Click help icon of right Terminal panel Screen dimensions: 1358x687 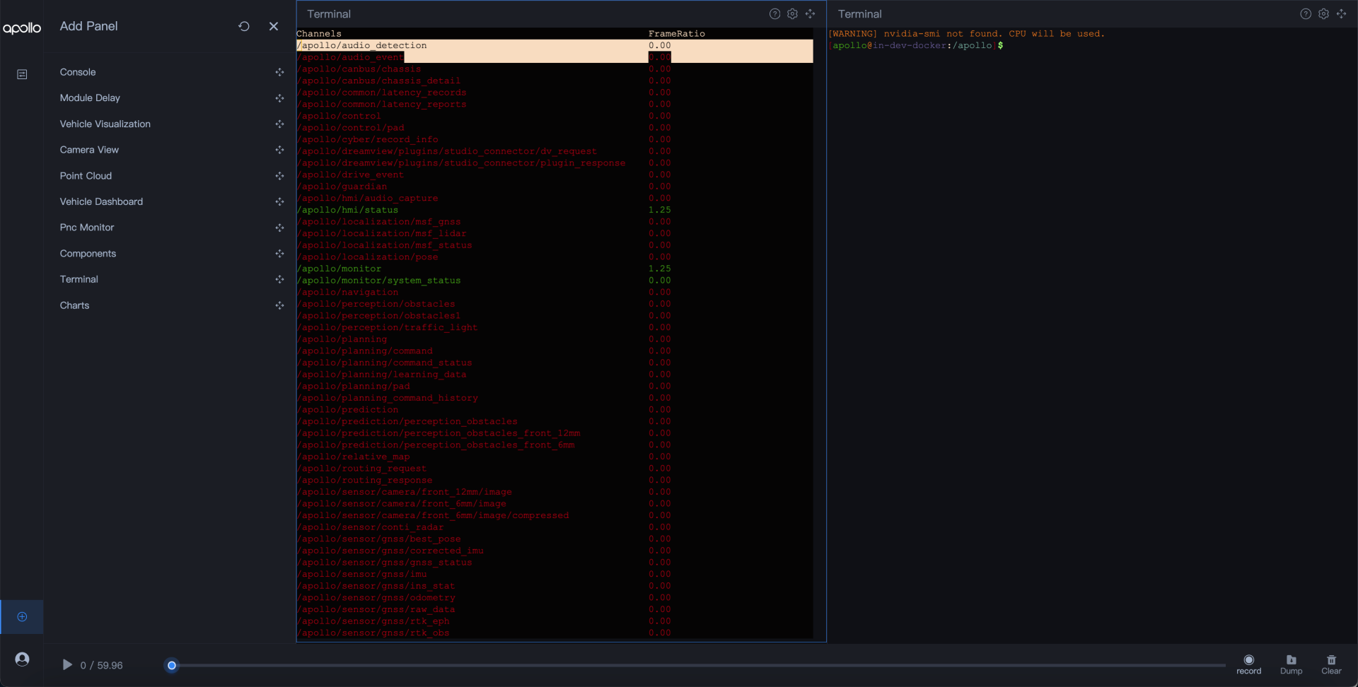coord(1306,14)
